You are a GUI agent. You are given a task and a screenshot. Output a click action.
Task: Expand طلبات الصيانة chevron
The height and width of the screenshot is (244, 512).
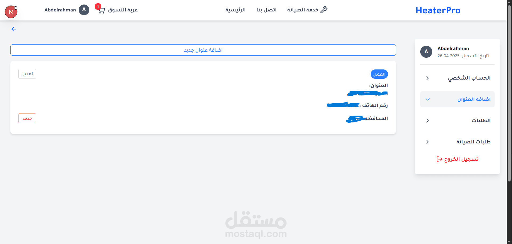point(427,142)
